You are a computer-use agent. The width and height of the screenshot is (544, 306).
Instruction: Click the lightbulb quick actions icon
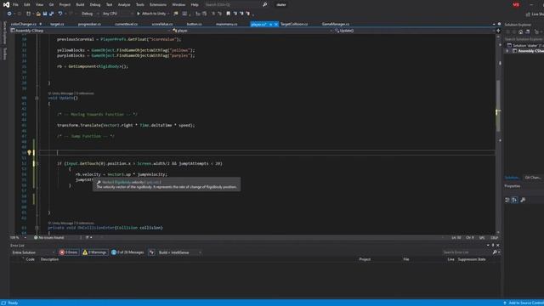tap(30, 153)
